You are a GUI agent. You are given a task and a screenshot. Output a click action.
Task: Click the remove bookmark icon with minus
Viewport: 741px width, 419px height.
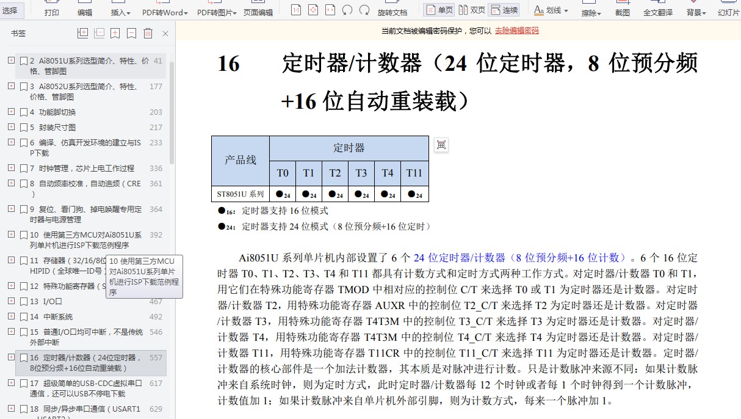131,34
